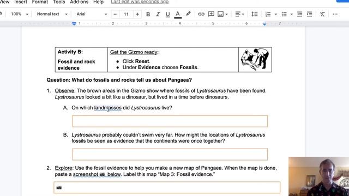349x196 pixels.
Task: Open text color picker
Action: [178, 14]
